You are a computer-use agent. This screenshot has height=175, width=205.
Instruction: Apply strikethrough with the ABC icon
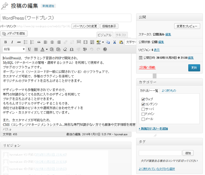click(x=19, y=42)
